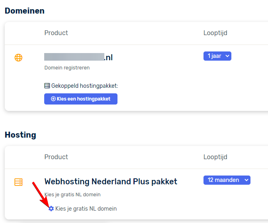Click the orange server icon beside Webhosting package
The height and width of the screenshot is (223, 268).
(18, 182)
